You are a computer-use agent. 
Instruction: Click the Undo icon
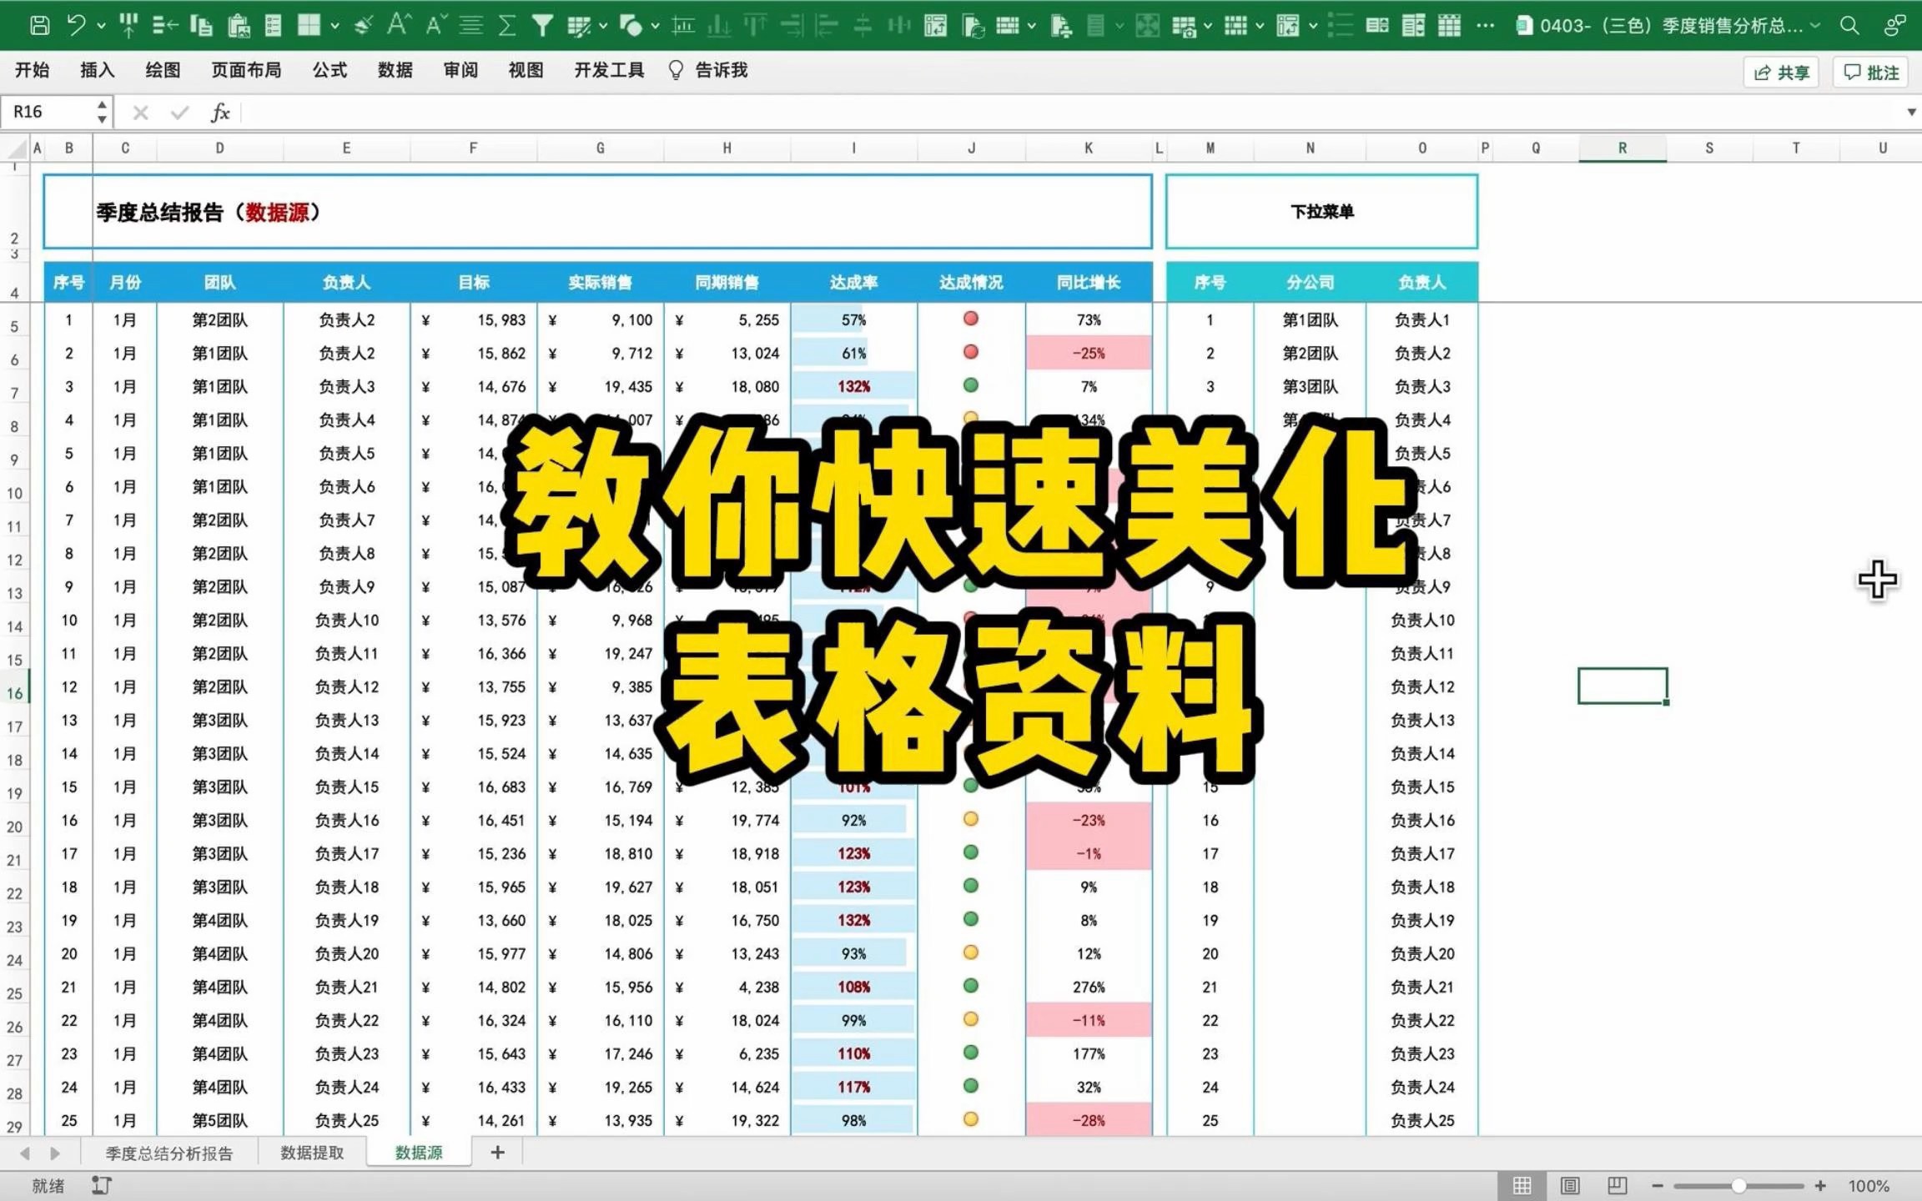click(78, 26)
